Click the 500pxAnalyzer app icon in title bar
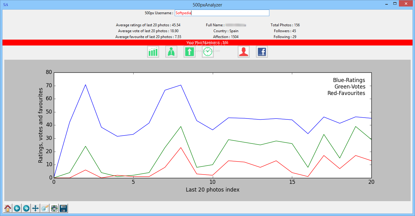415x216 pixels. [5, 4]
